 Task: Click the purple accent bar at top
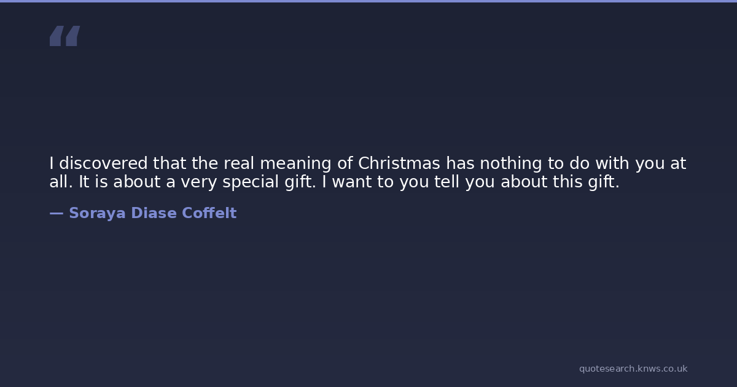coord(368,1)
